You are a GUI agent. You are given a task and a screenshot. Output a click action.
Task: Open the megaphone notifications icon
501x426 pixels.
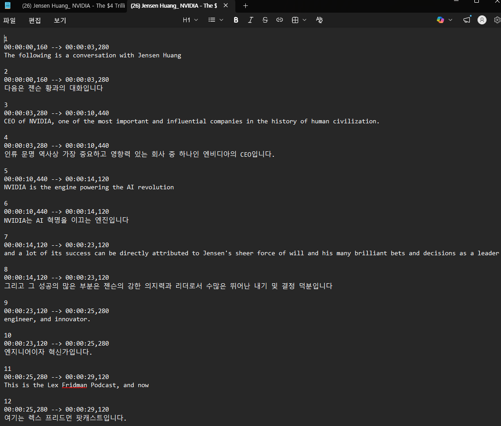click(467, 20)
